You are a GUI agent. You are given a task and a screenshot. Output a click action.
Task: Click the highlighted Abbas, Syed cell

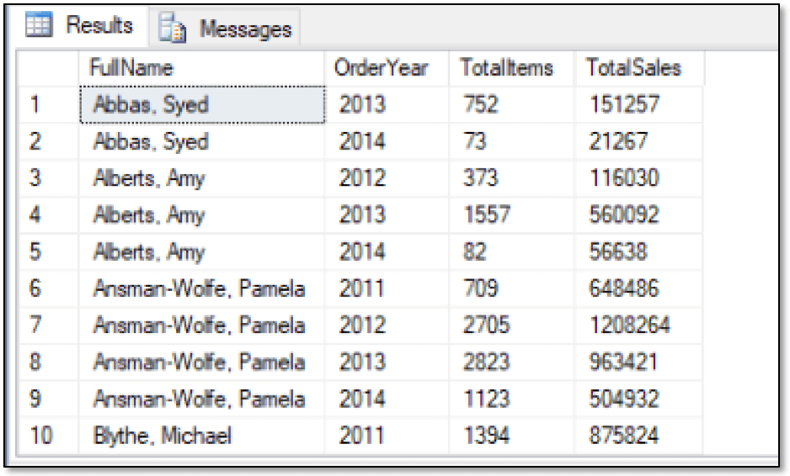(202, 104)
